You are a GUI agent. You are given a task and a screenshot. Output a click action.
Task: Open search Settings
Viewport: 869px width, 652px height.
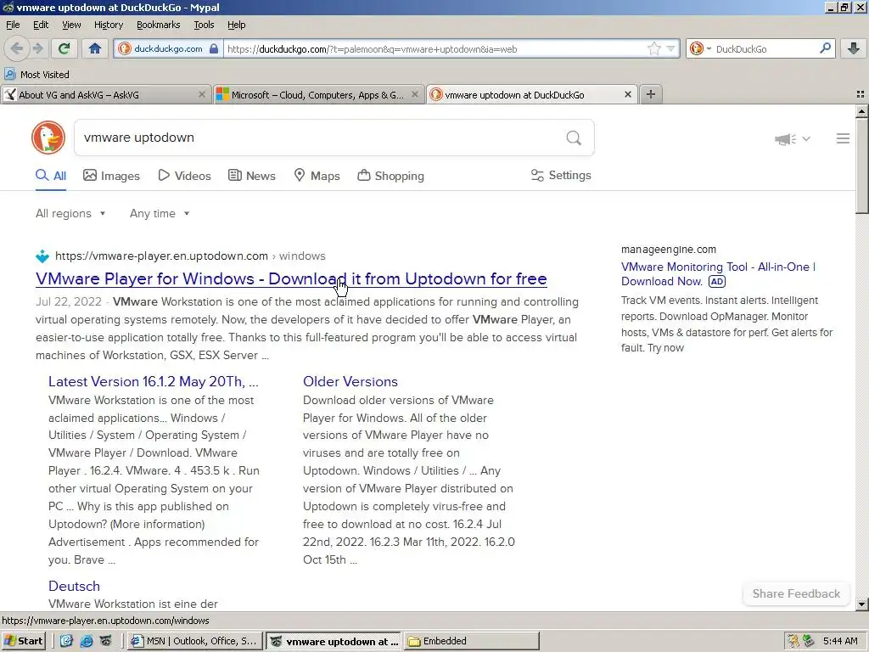tap(561, 175)
